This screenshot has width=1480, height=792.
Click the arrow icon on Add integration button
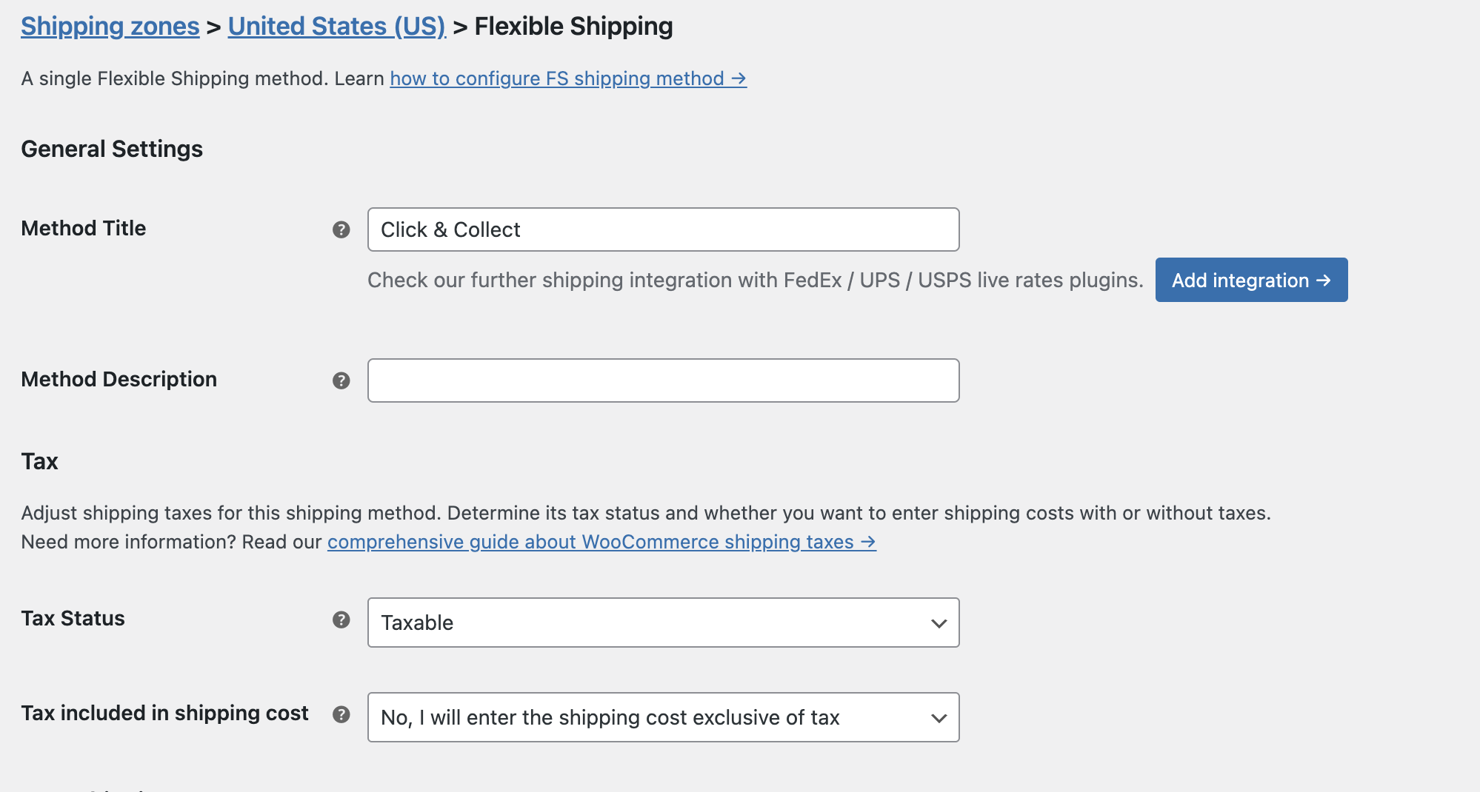pos(1323,281)
